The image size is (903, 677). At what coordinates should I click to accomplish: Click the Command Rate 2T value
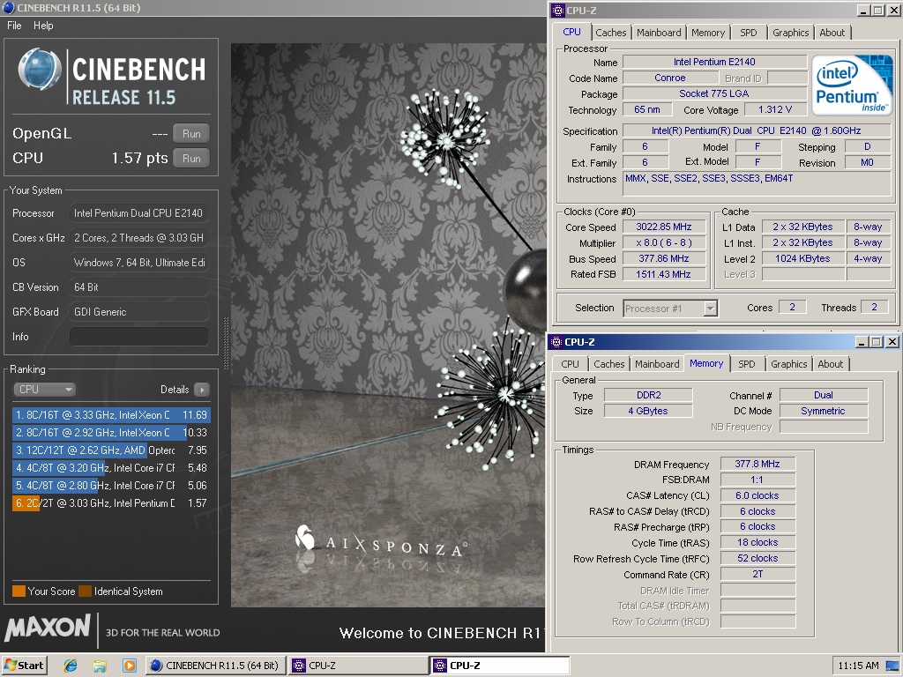(x=757, y=574)
